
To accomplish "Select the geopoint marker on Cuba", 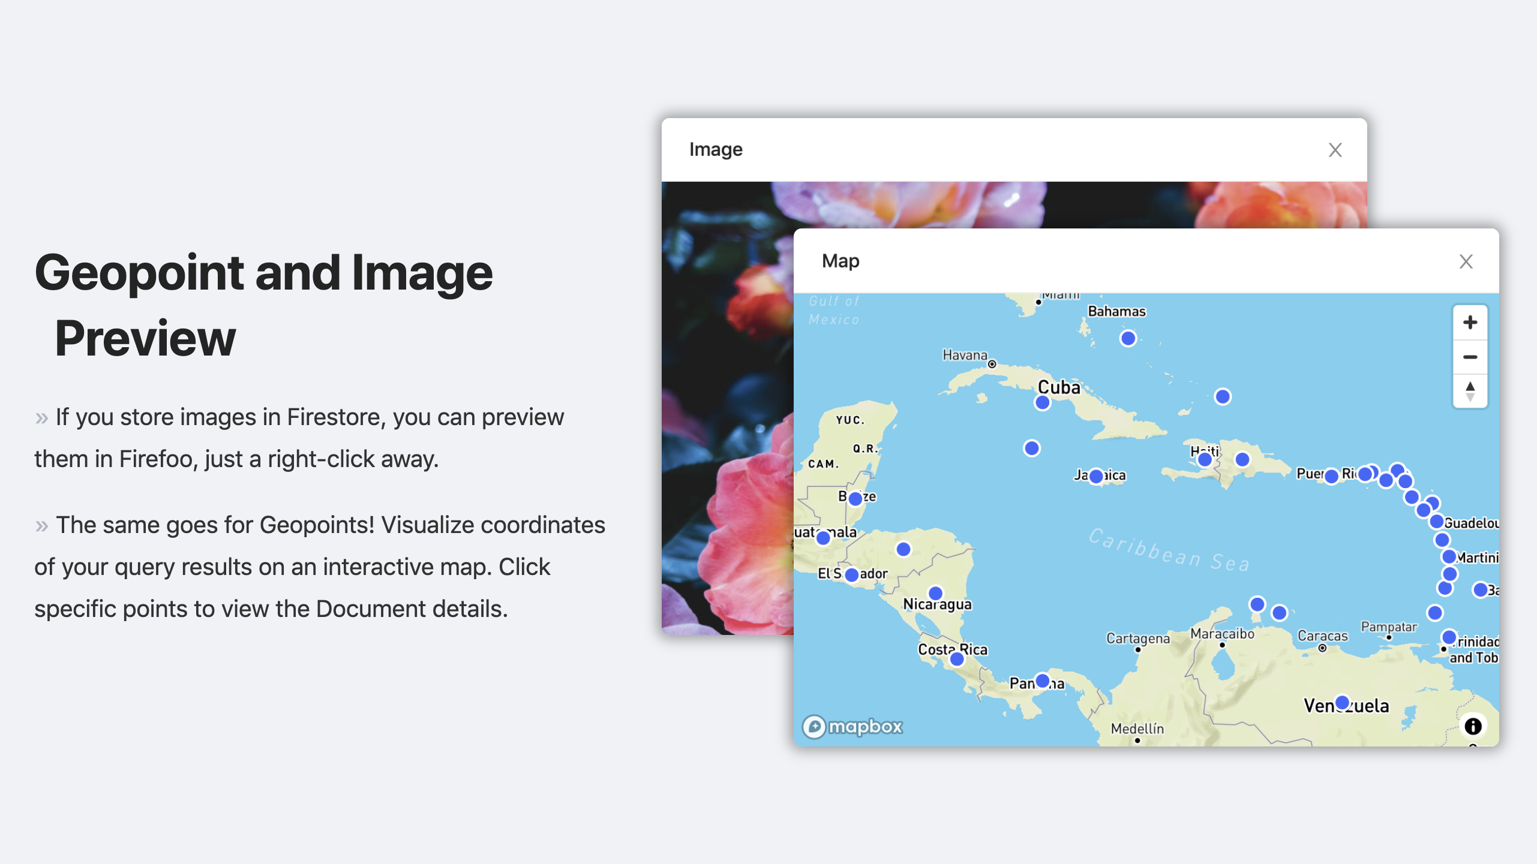I will 1043,403.
